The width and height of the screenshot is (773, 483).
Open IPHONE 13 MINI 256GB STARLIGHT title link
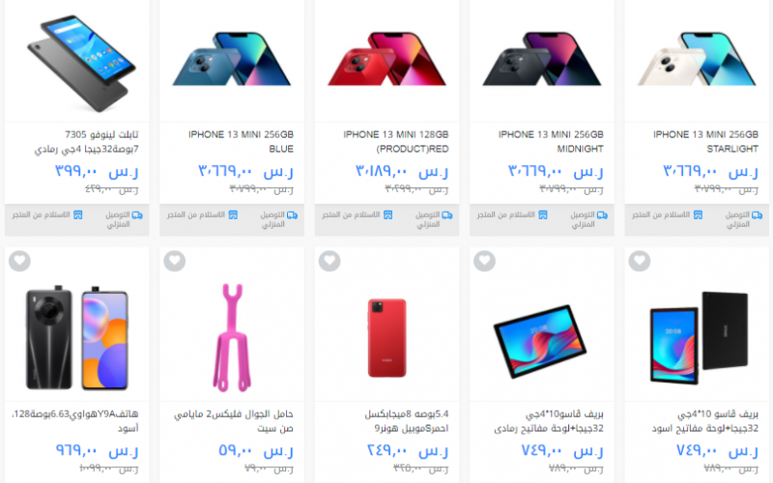click(x=705, y=141)
